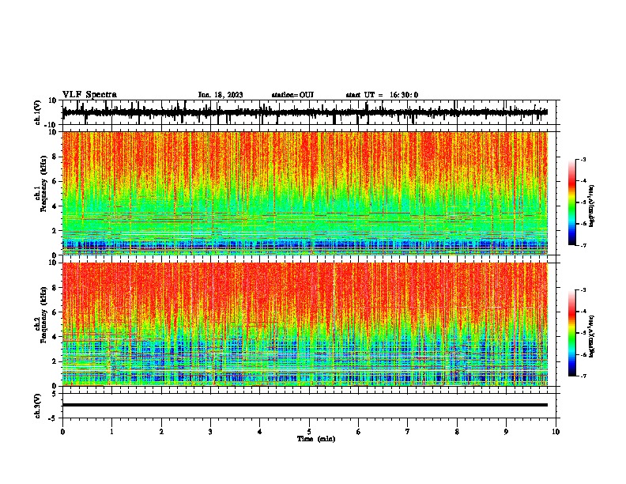Click the "2" kHz tick on ch.1 frequency axis
Viewport: 626px width, 484px height.
55,231
